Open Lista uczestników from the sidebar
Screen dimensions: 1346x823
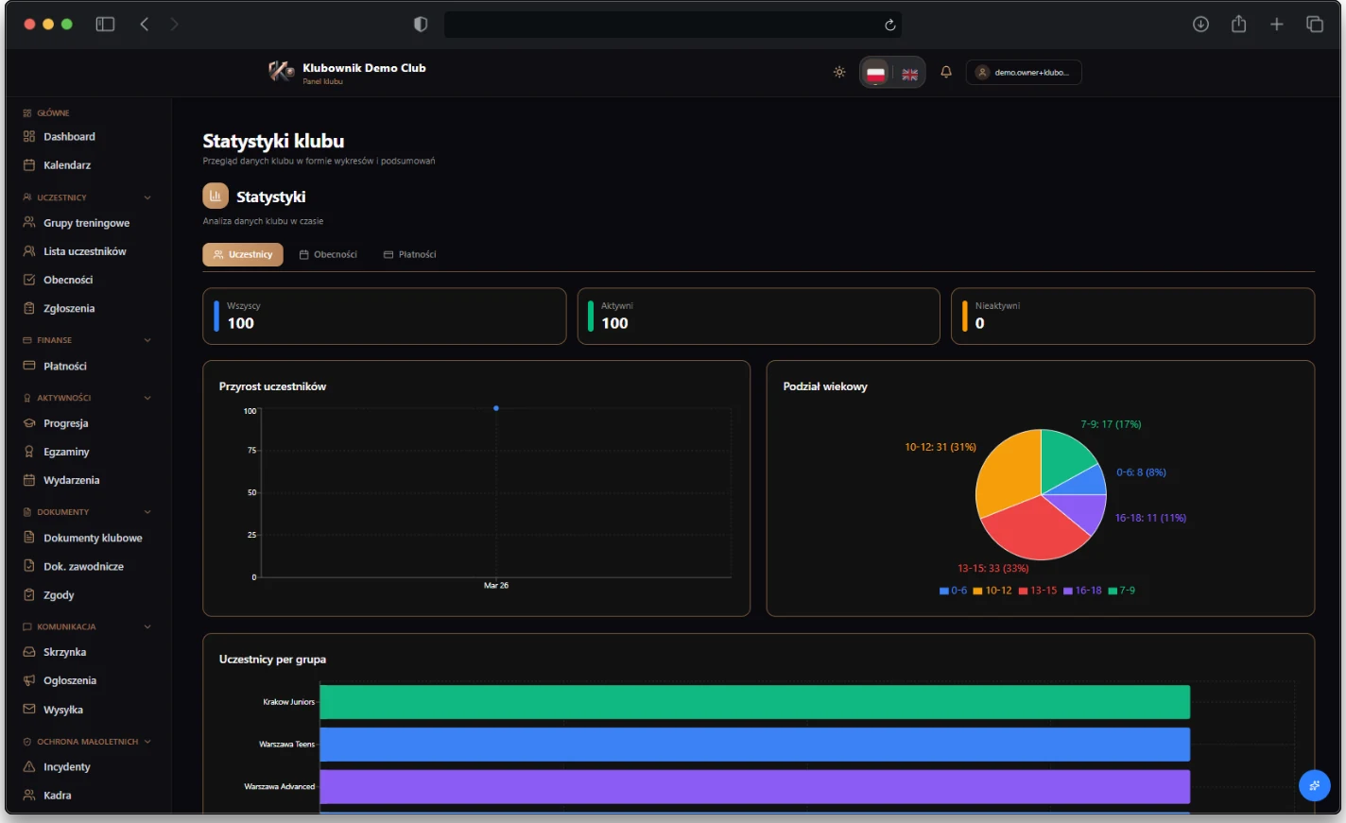coord(85,250)
